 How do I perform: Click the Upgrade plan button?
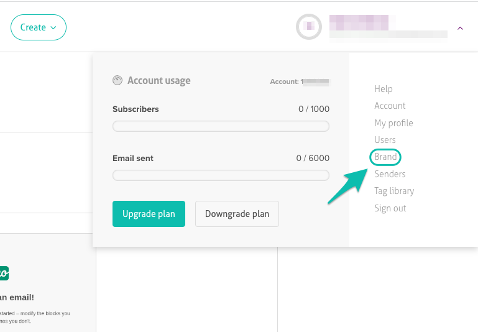click(x=149, y=214)
